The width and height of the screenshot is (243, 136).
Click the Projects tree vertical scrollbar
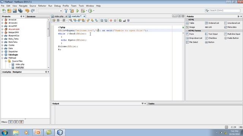point(48,44)
